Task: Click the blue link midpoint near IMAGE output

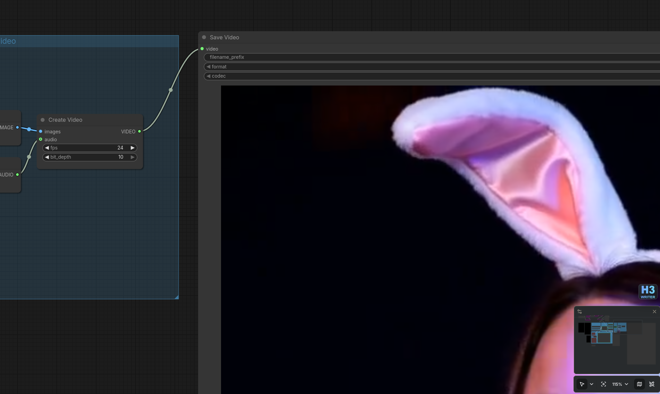Action: [29, 129]
